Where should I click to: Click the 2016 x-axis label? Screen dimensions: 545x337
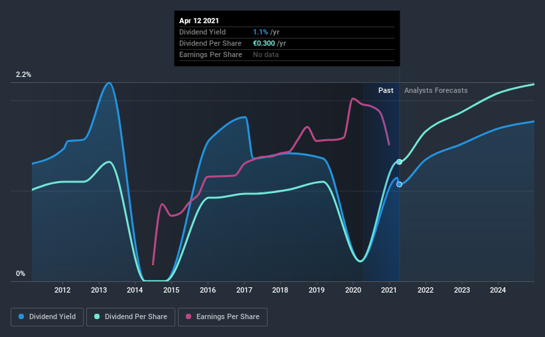pyautogui.click(x=208, y=290)
